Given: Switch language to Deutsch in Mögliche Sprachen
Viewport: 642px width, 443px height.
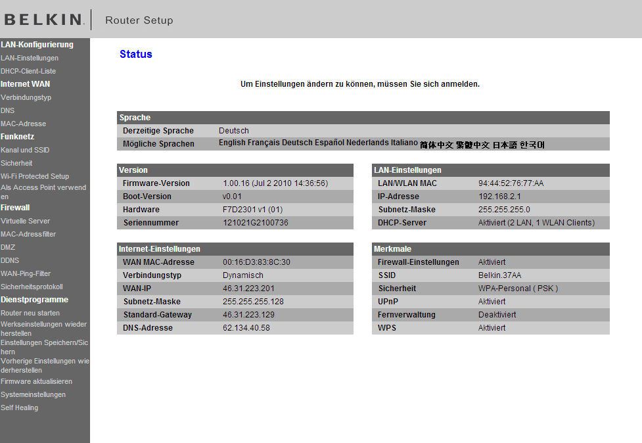Looking at the screenshot, I should click(x=297, y=143).
